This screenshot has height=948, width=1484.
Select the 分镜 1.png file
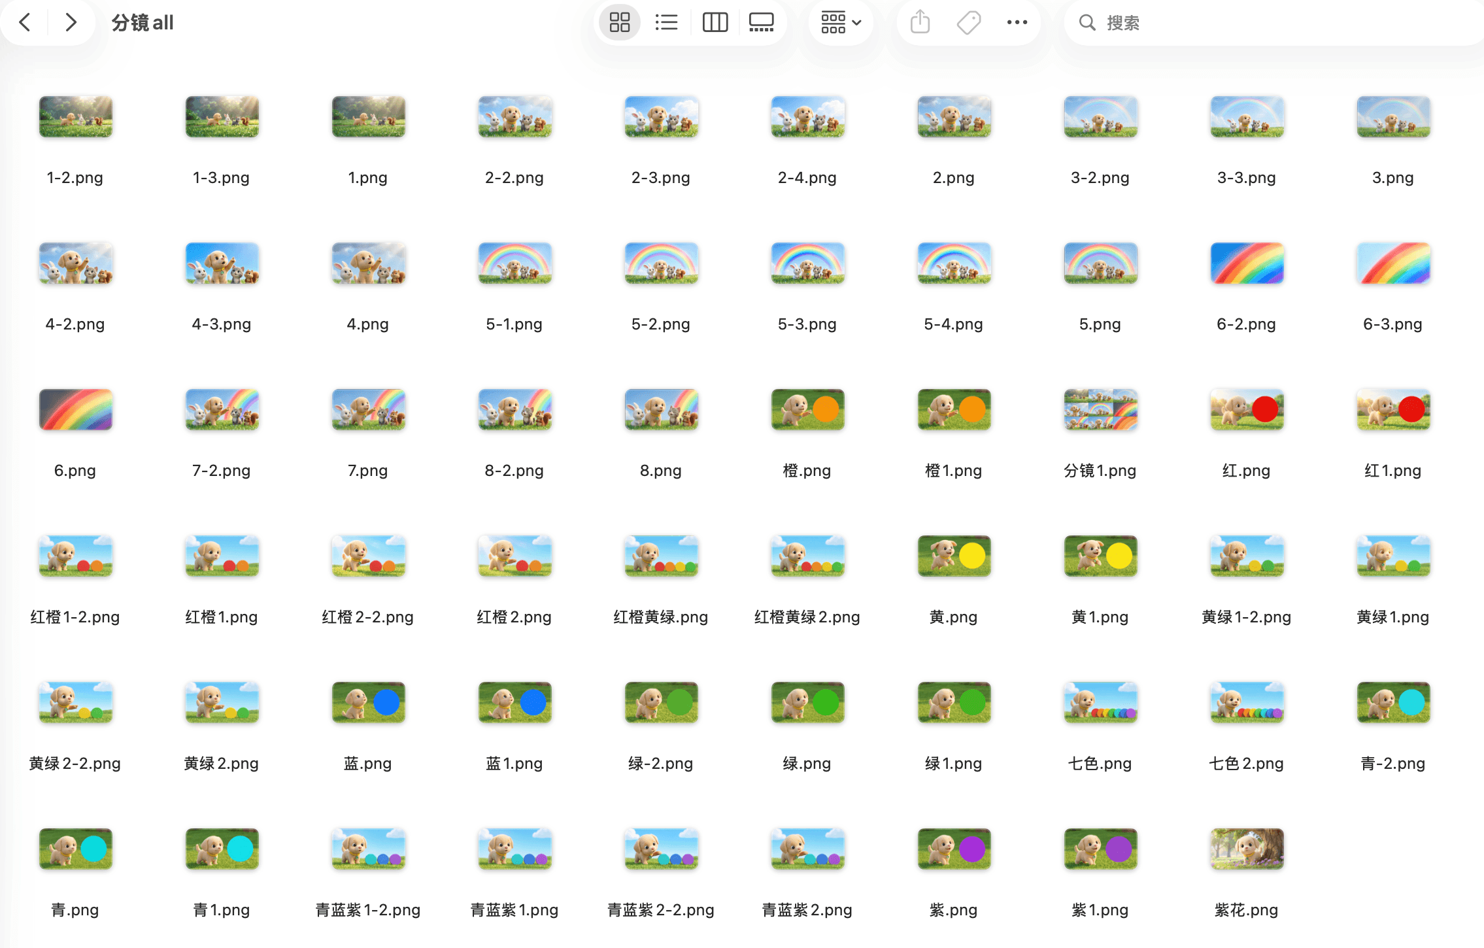click(1100, 410)
